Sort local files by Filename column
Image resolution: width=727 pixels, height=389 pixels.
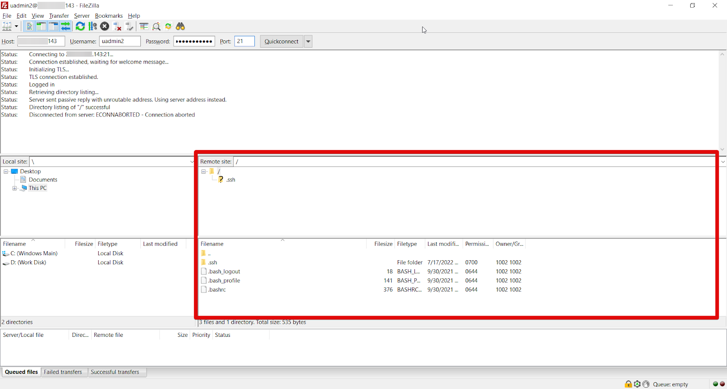[33, 244]
